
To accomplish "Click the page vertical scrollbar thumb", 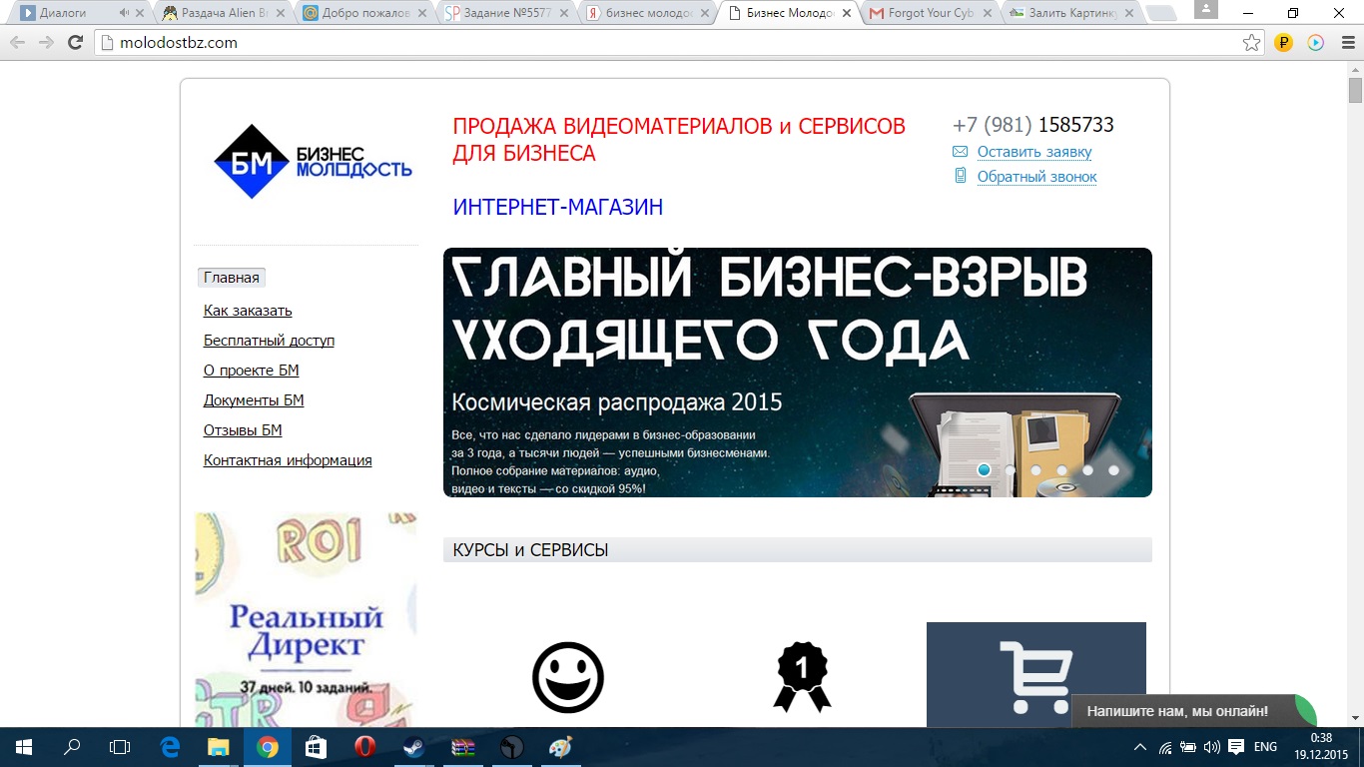I will (x=1355, y=90).
